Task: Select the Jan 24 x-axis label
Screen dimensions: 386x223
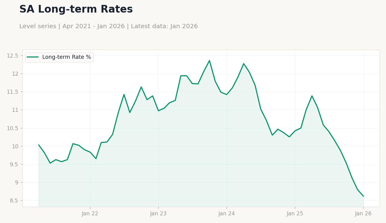Action: point(227,214)
